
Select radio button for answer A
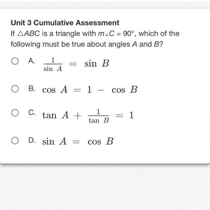point(15,61)
